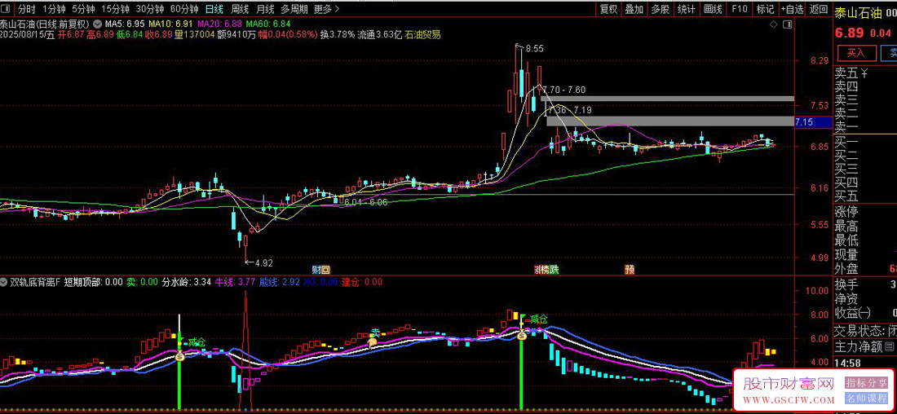Click the 复权 toolbar button

608,9
